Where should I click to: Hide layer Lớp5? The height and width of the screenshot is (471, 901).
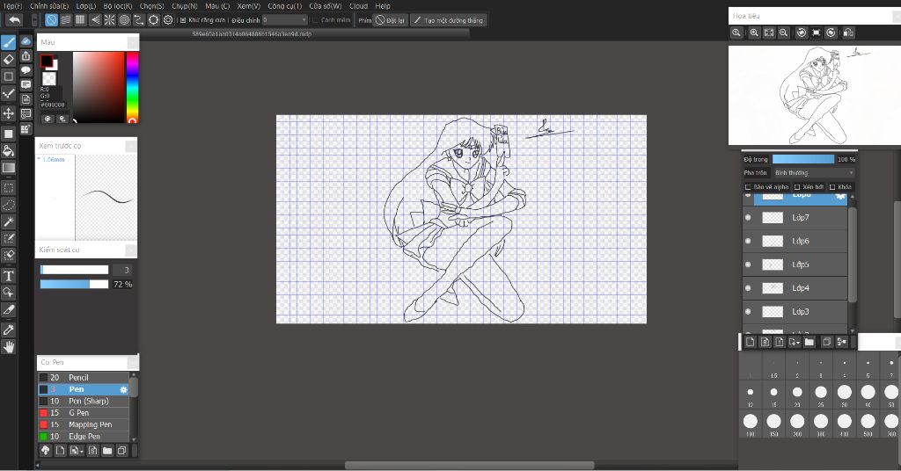point(748,264)
